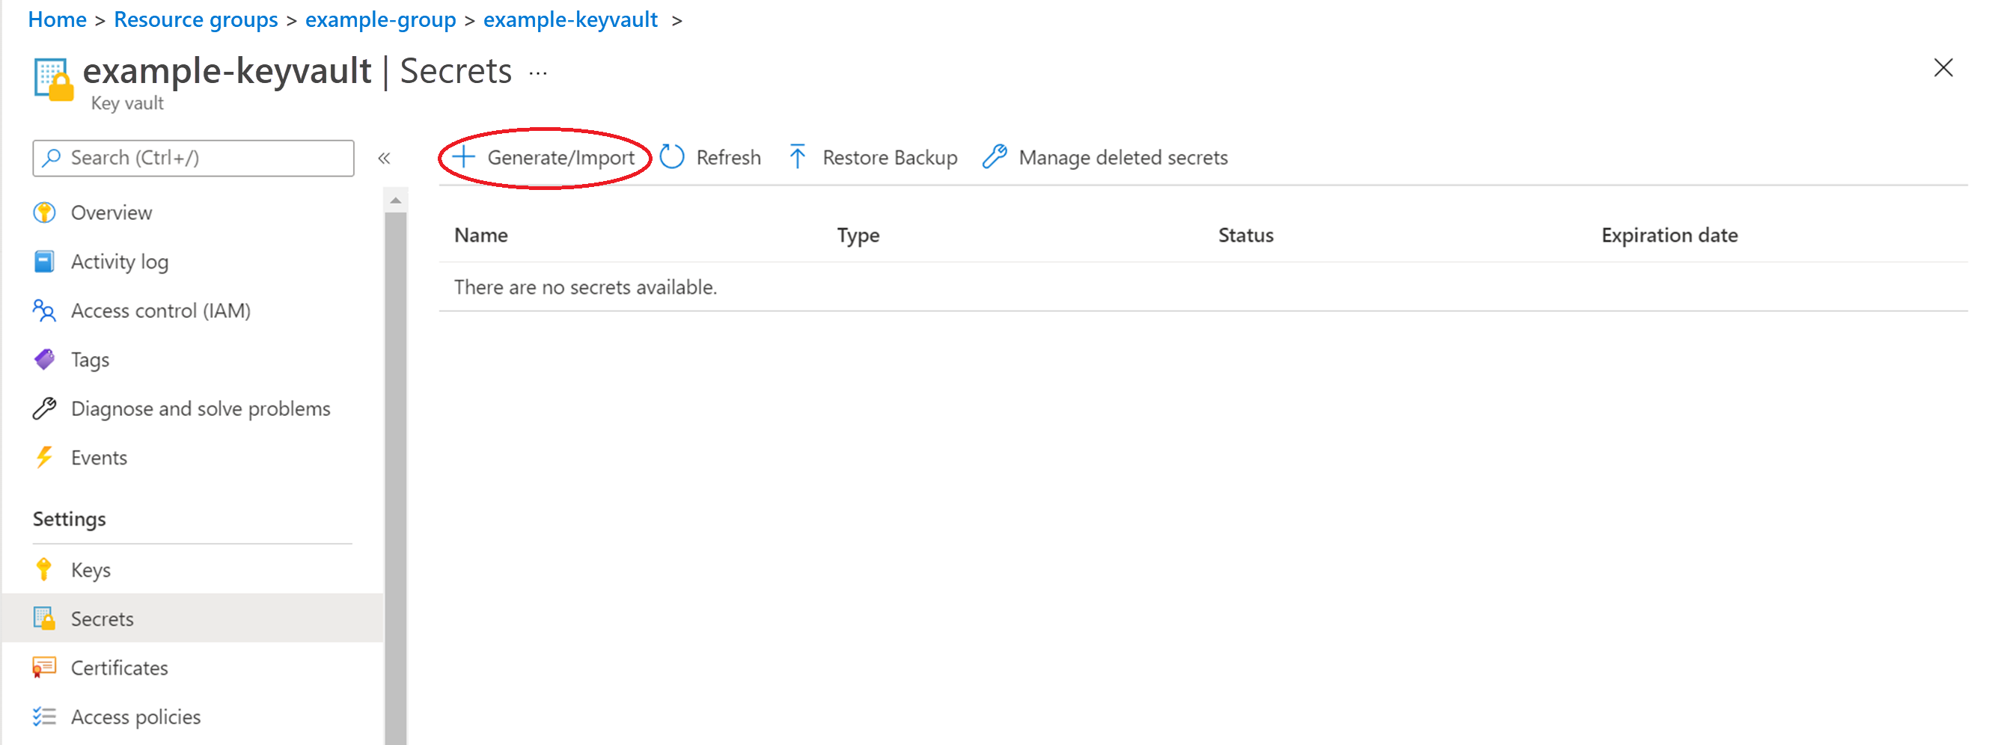This screenshot has height=745, width=1995.
Task: Click sidebar scrollbar up arrow
Action: click(396, 200)
